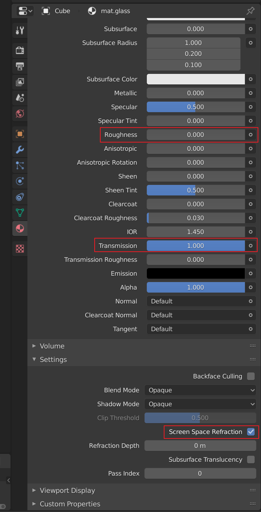Click the Anisotropic Rotation field

click(196, 162)
